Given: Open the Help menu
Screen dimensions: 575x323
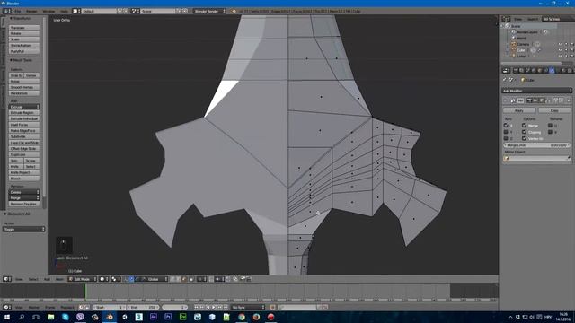Looking at the screenshot, I should [64, 12].
